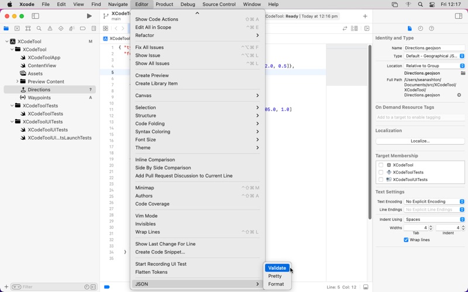Select the History inspector clock icon
Image resolution: width=468 pixels, height=292 pixels.
coord(420,28)
